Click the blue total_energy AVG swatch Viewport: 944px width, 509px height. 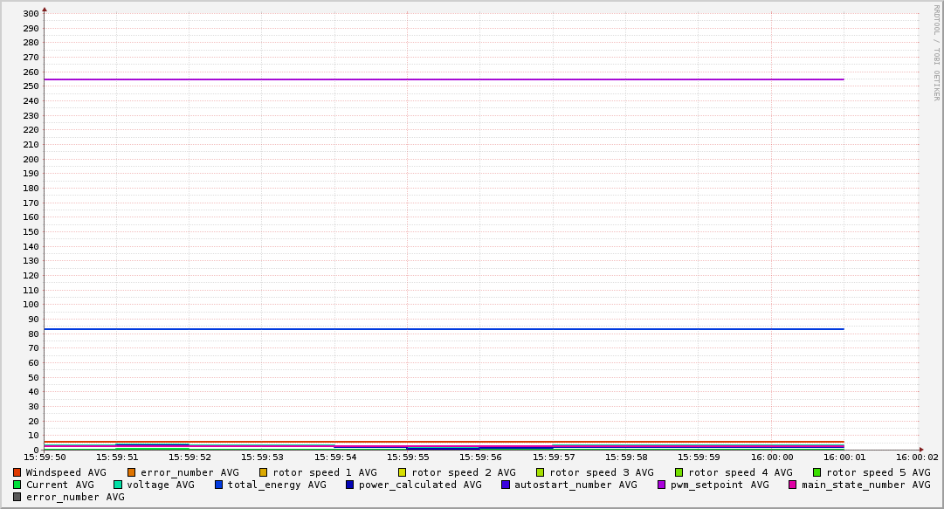tap(219, 485)
